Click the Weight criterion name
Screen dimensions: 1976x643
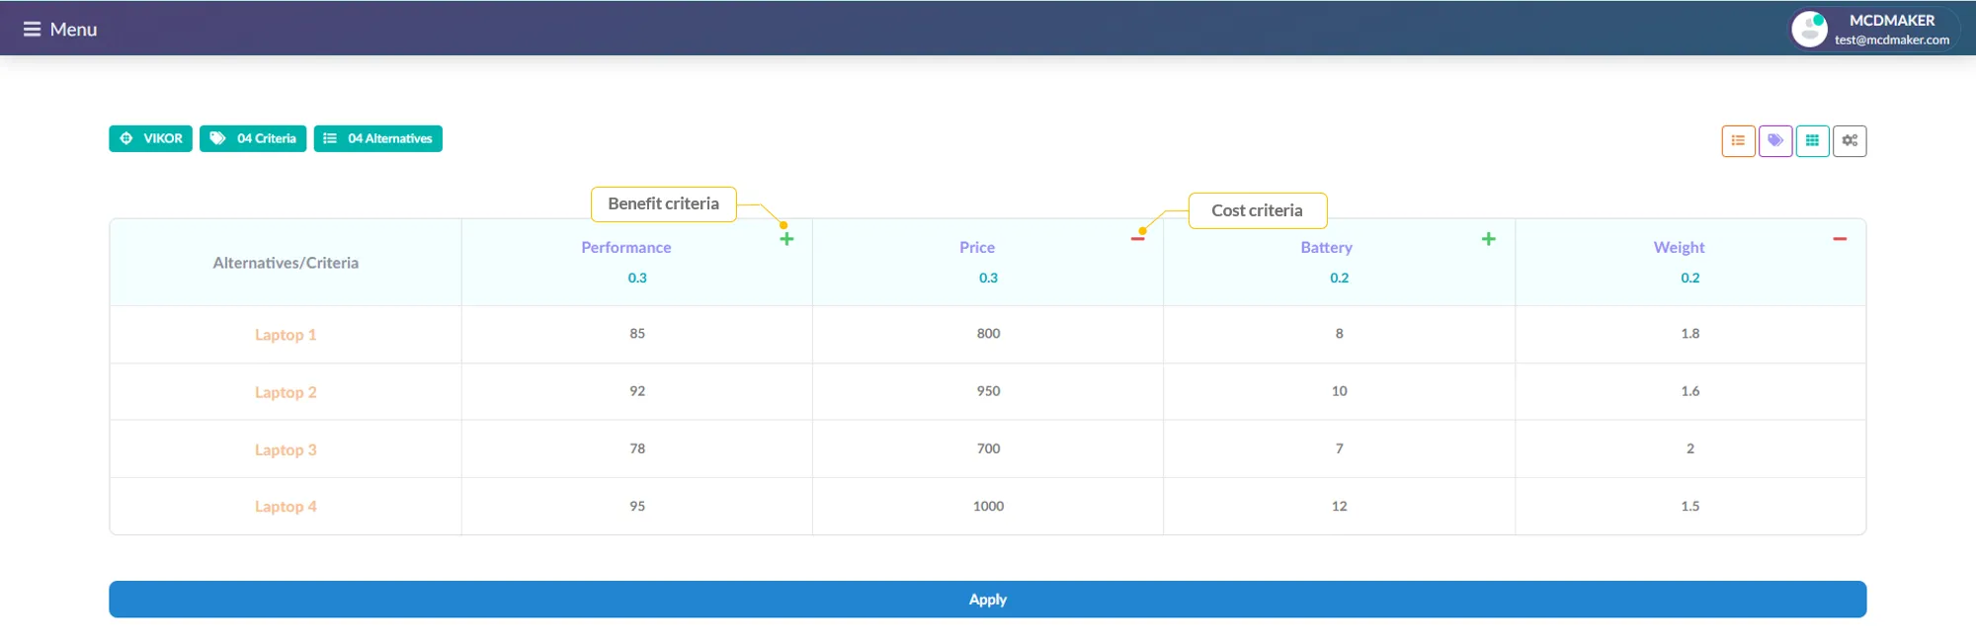[1680, 248]
